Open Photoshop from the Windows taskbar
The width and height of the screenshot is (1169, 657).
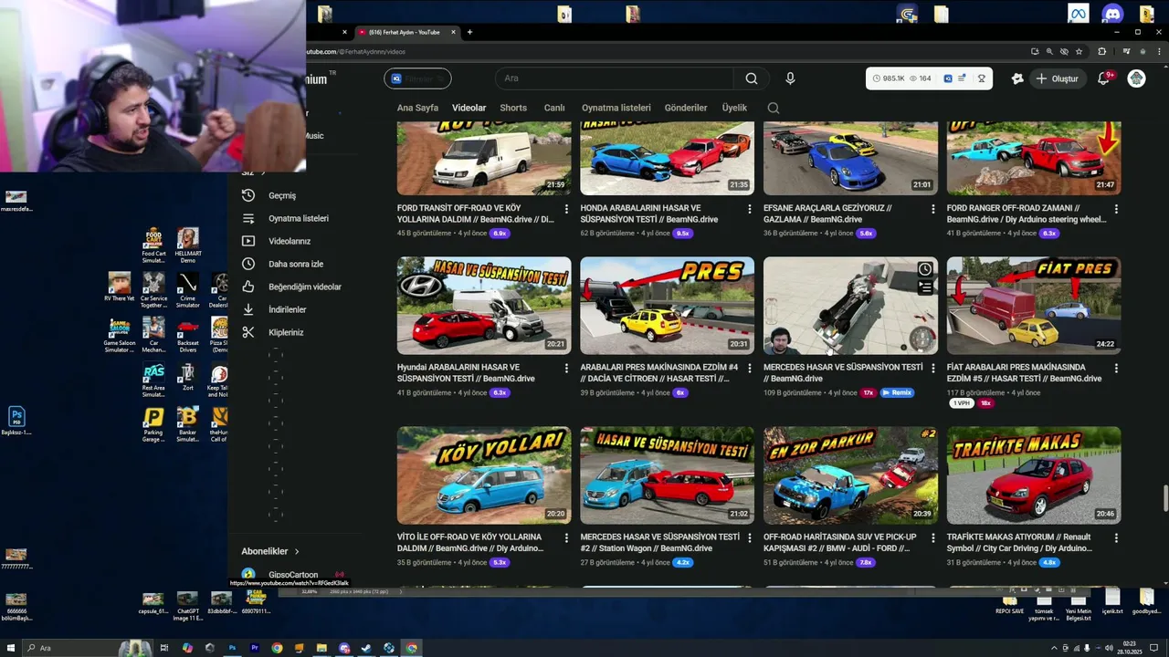pyautogui.click(x=232, y=648)
